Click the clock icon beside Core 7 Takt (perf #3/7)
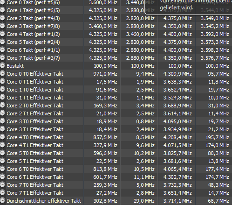 click(x=2, y=58)
